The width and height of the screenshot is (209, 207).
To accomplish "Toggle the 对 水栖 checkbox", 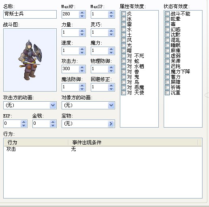I will (x=124, y=66).
